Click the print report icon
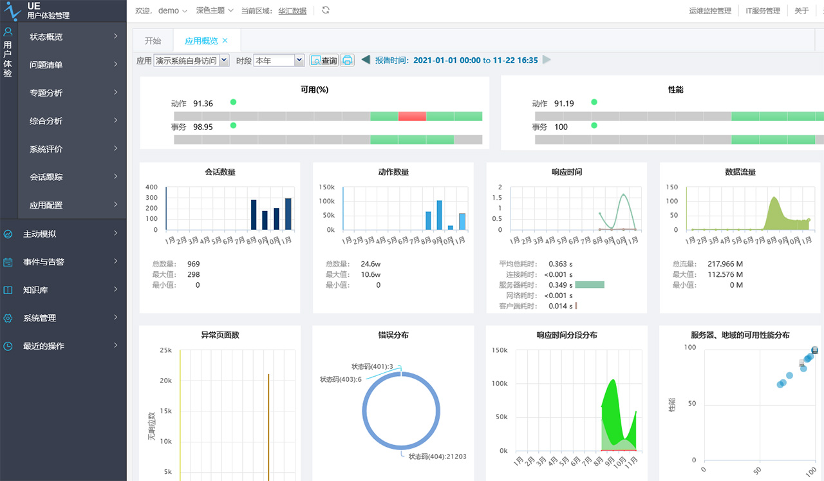The width and height of the screenshot is (824, 481). [x=348, y=61]
